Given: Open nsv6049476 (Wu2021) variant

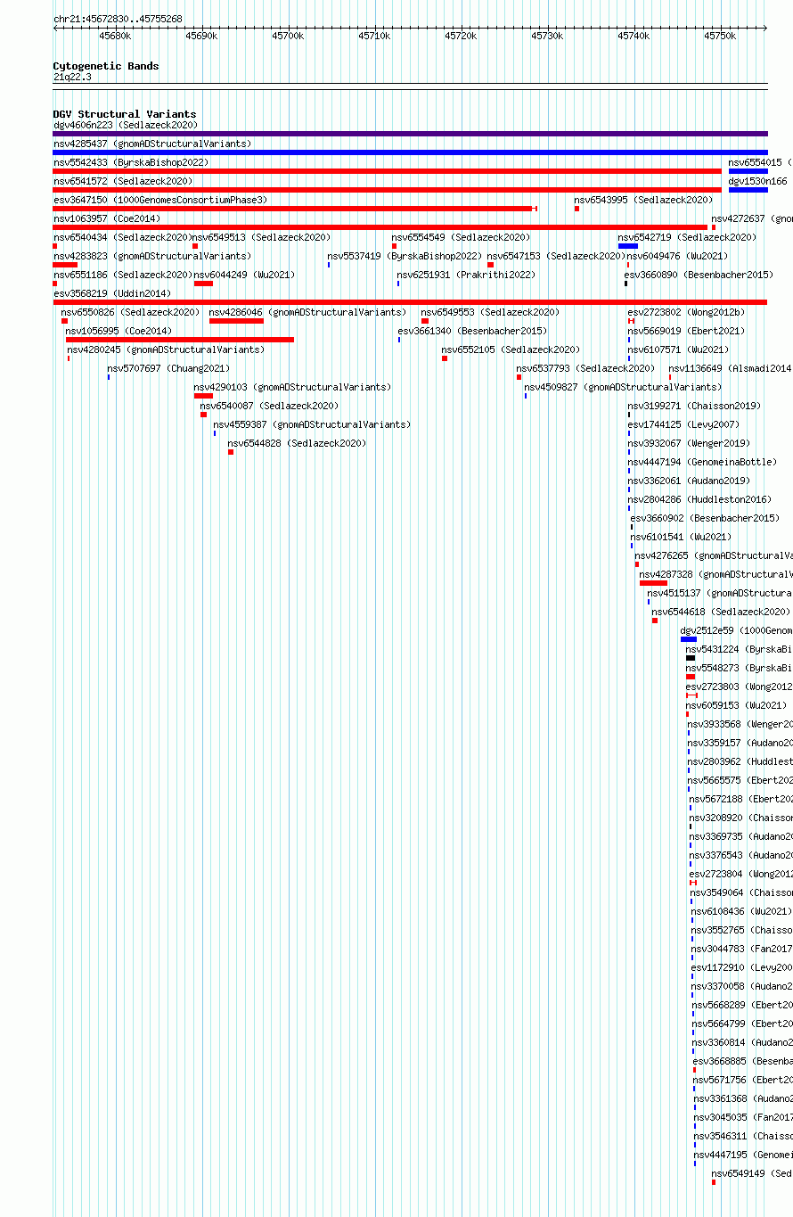Looking at the screenshot, I should 677,257.
